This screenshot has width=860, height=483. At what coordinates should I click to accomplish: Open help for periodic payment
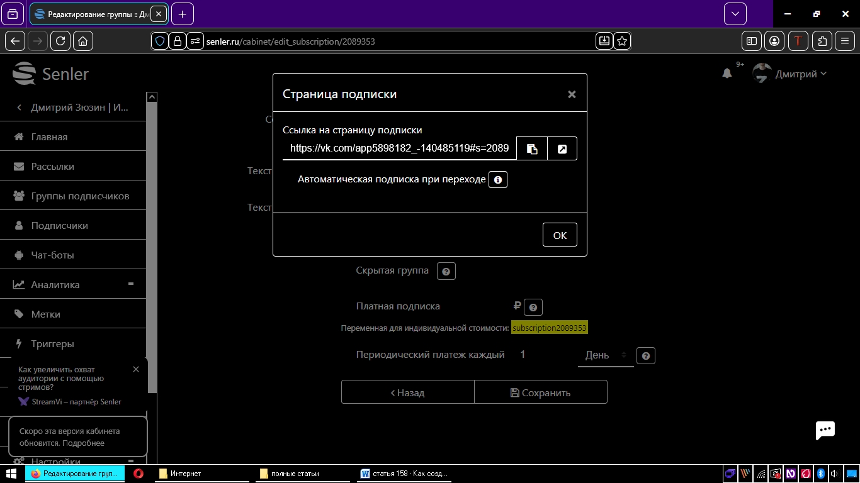[645, 355]
